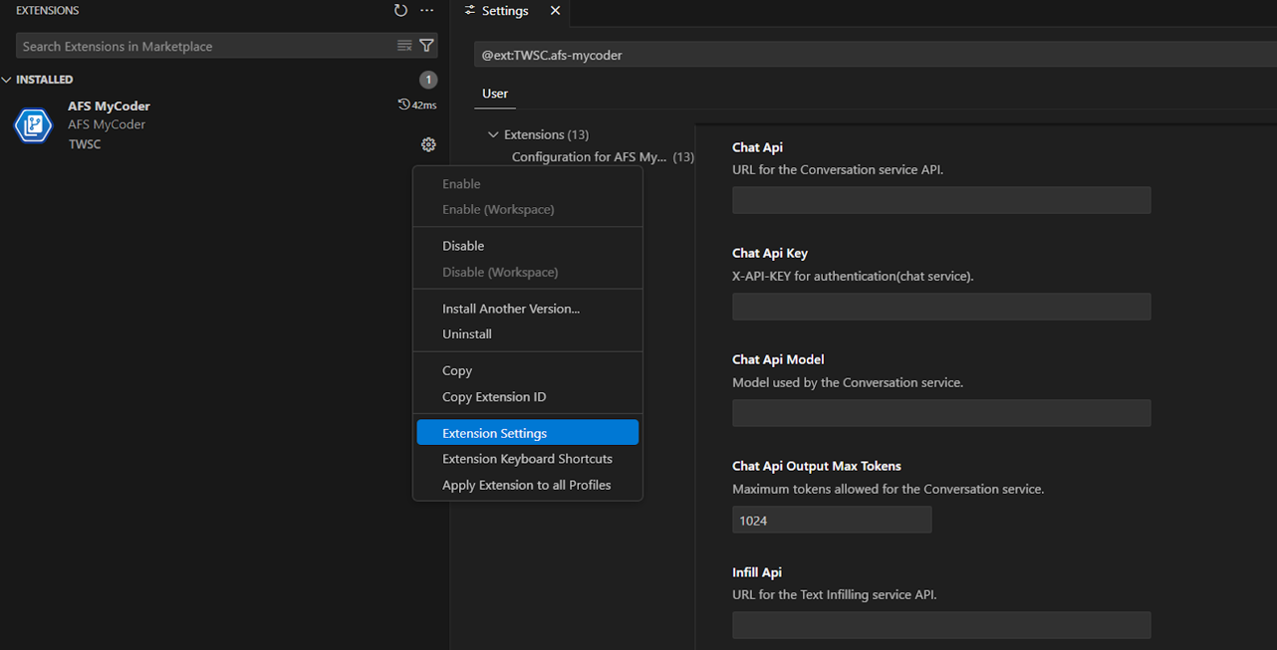Click the Chat Api Model setting heading
The height and width of the screenshot is (650, 1277).
(778, 359)
